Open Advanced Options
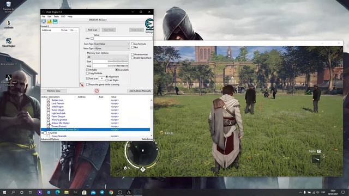The width and height of the screenshot is (349, 196). click(50, 139)
